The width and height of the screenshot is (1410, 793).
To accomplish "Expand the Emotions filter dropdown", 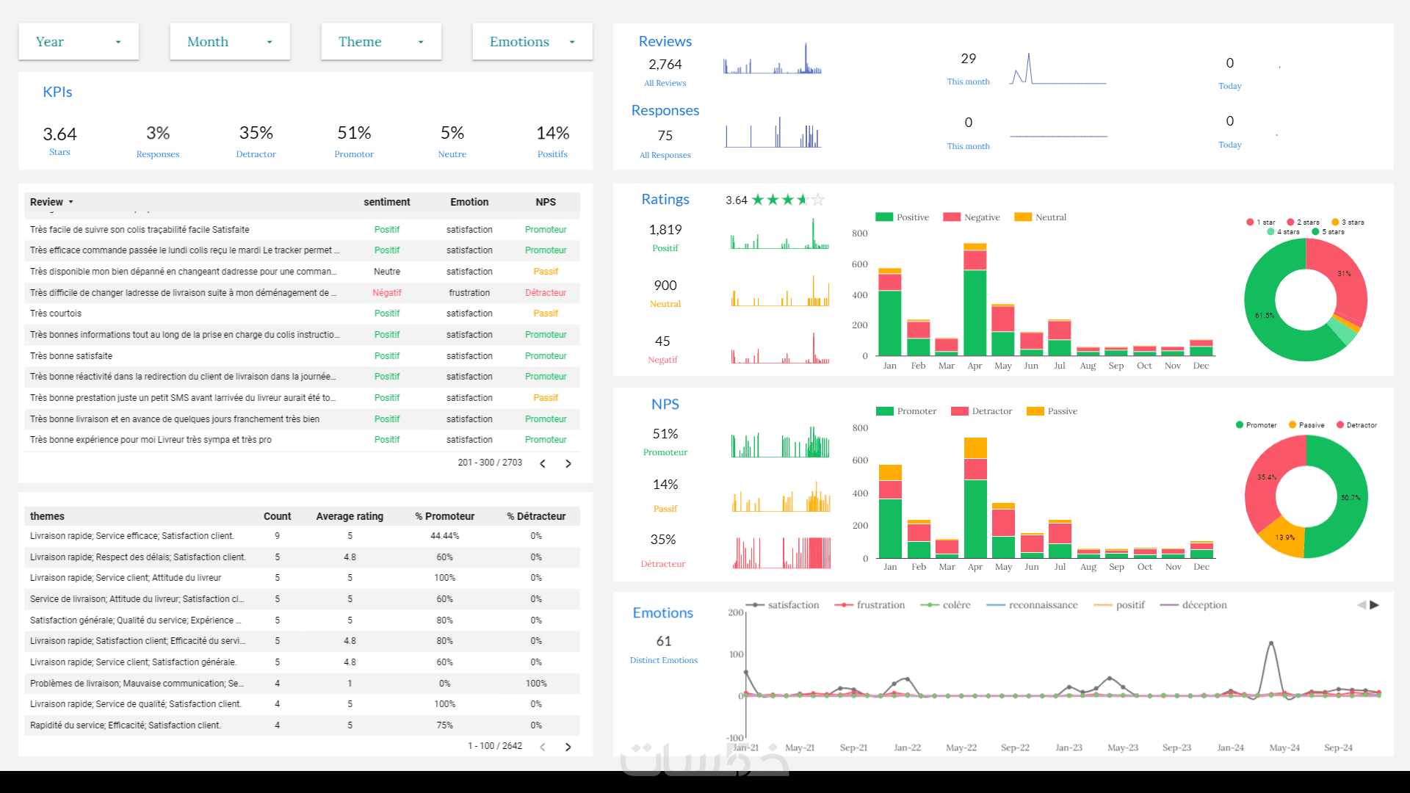I will (532, 42).
